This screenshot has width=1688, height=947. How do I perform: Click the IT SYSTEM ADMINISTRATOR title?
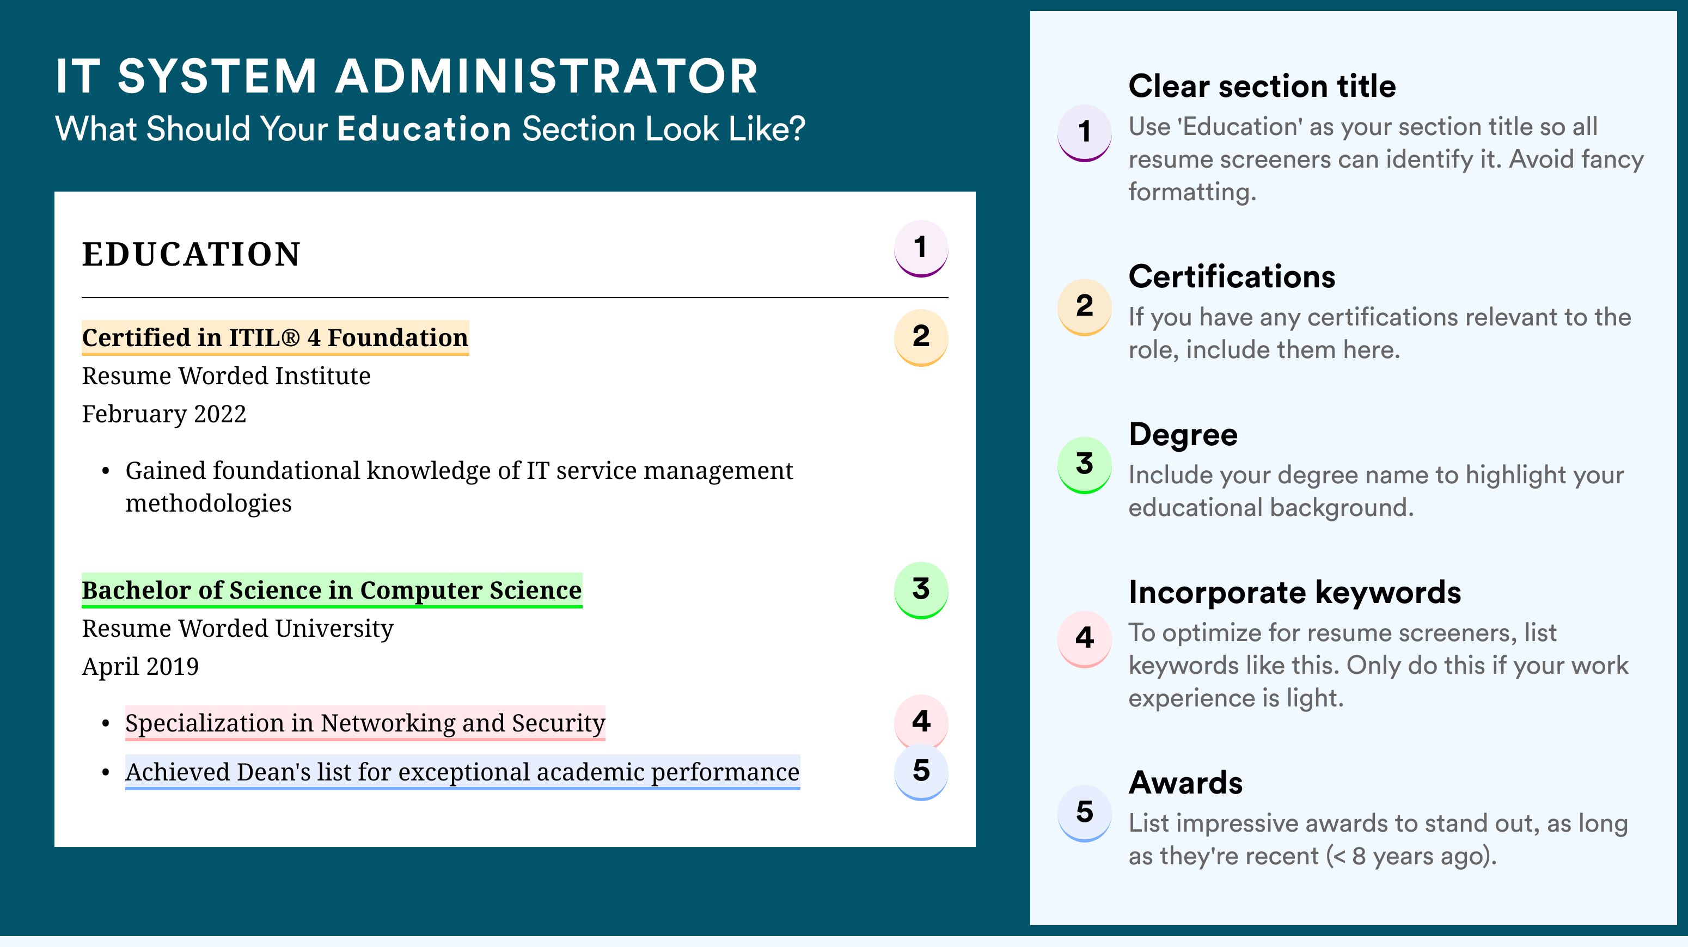pyautogui.click(x=407, y=76)
